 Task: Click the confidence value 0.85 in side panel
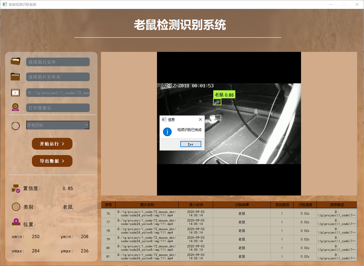tap(68, 188)
